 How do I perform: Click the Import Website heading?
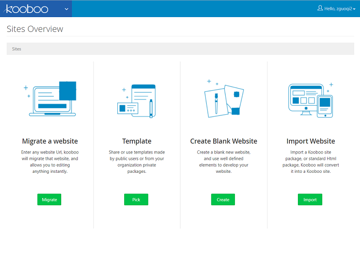pos(310,141)
